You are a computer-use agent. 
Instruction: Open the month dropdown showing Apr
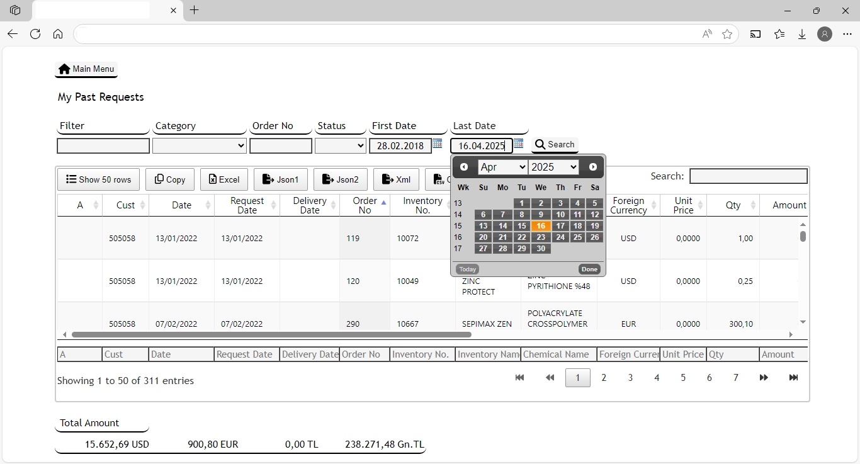click(503, 167)
